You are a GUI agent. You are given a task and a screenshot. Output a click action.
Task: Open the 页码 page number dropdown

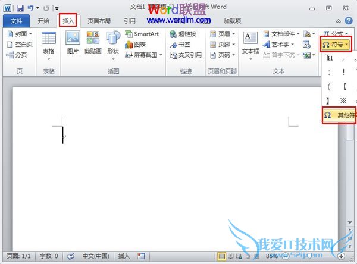tap(222, 55)
